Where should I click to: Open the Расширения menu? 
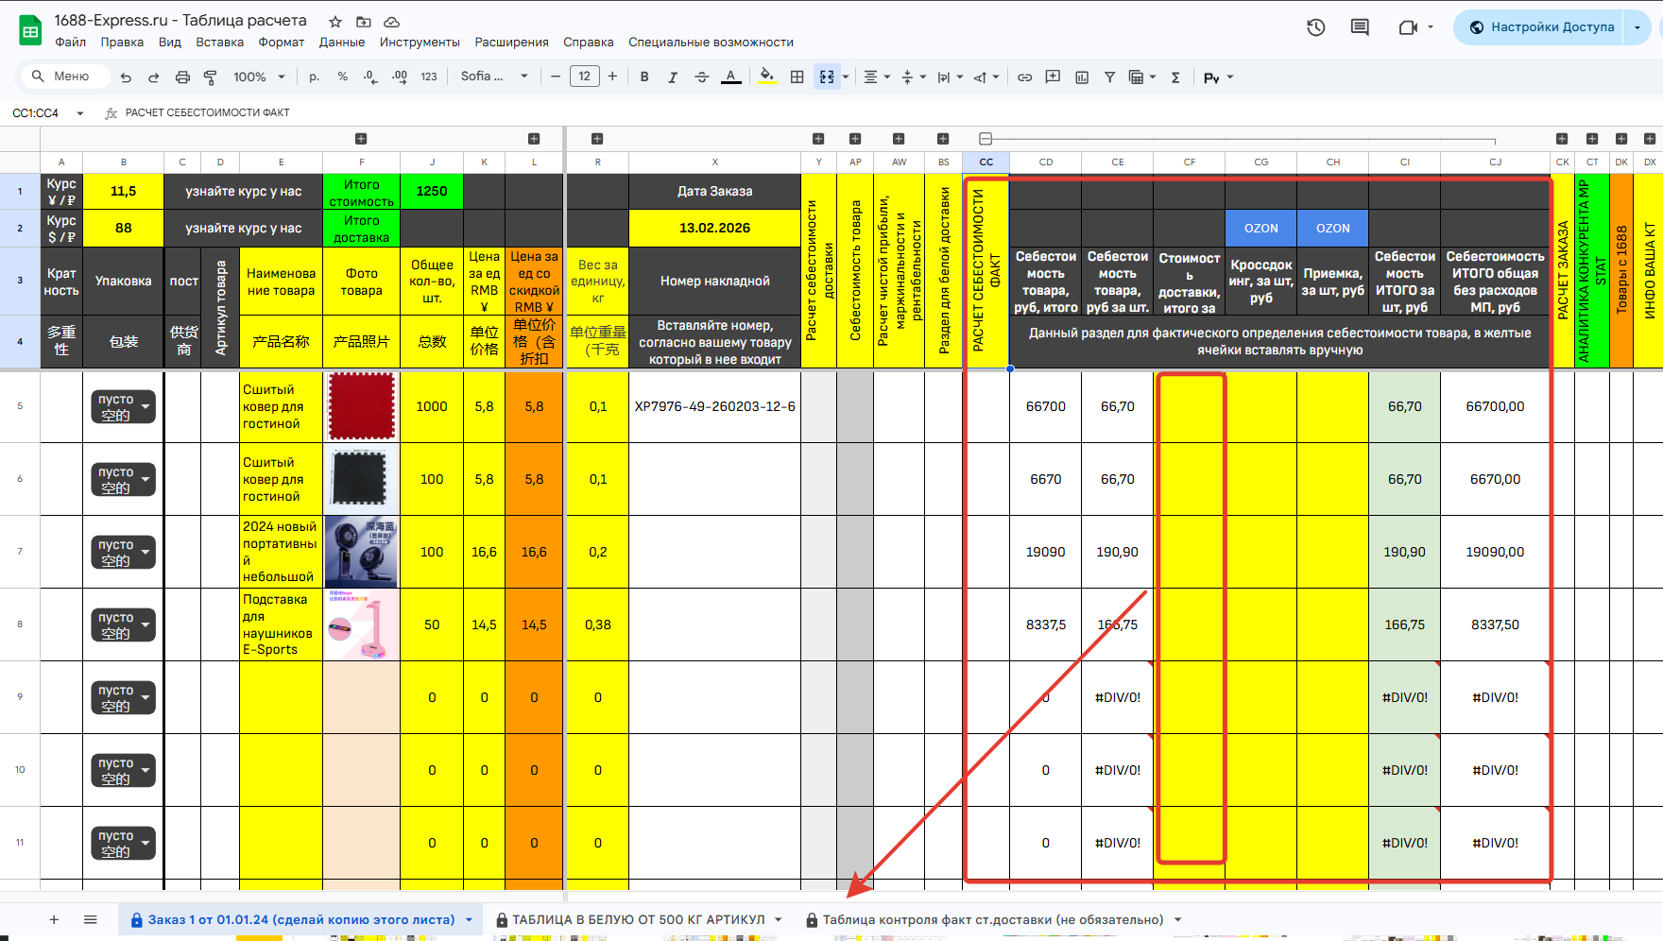click(511, 43)
